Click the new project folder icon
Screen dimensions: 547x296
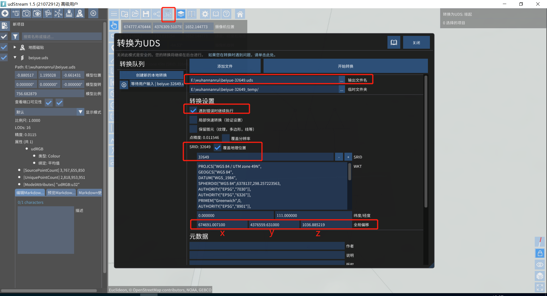(x=124, y=14)
